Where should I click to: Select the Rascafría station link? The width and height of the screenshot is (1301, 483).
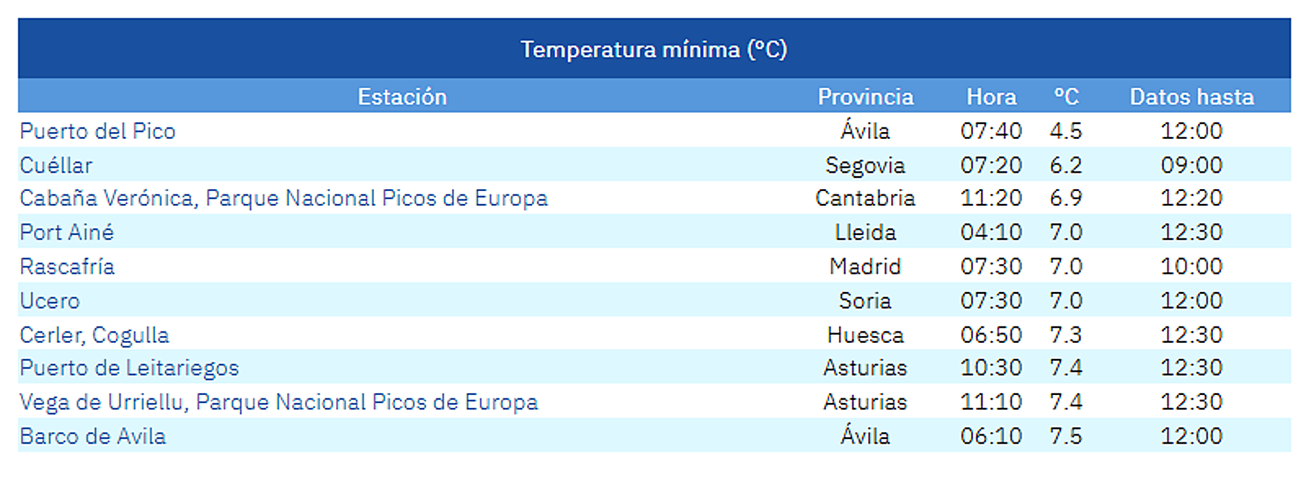[x=67, y=266]
